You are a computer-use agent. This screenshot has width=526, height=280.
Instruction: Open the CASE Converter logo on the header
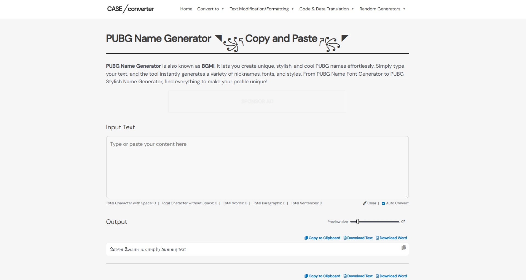click(x=130, y=9)
